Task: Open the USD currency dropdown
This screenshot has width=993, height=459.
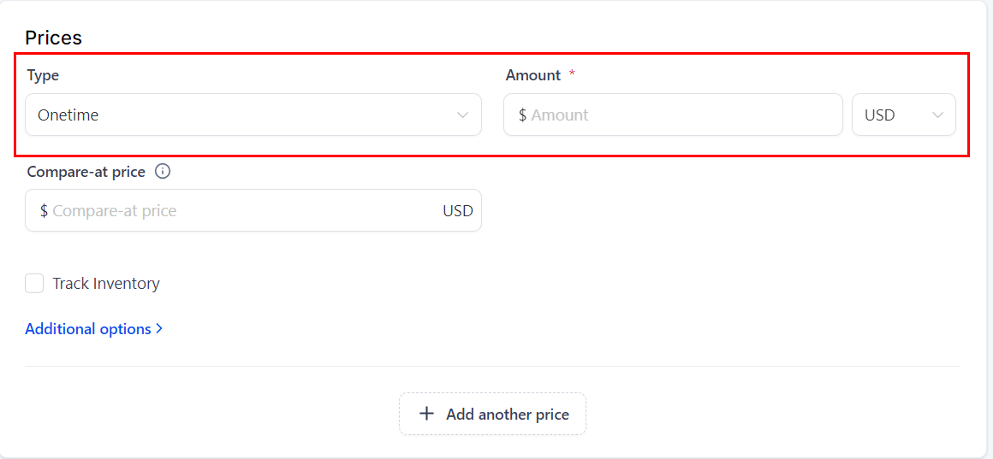Action: click(903, 115)
